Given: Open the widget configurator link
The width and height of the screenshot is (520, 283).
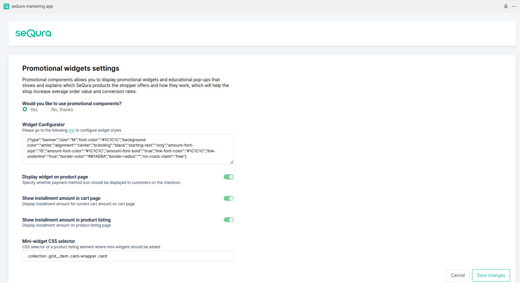Looking at the screenshot, I should click(x=72, y=130).
